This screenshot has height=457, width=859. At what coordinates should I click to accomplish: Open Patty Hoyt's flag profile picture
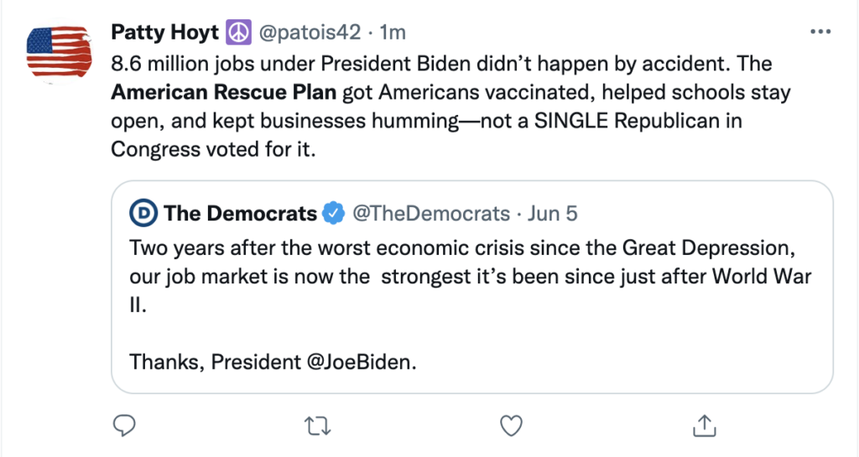pyautogui.click(x=59, y=52)
